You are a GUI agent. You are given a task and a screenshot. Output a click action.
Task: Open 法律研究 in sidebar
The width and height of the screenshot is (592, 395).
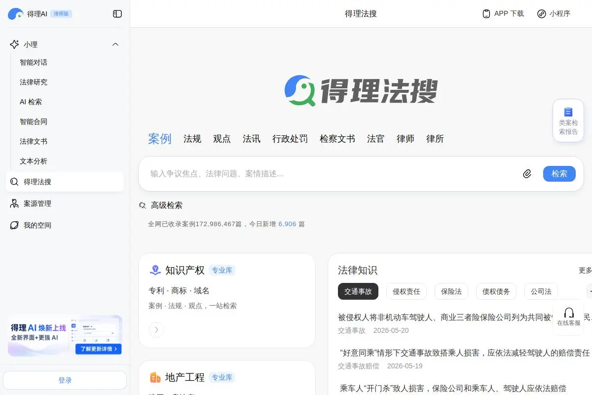[x=34, y=82]
